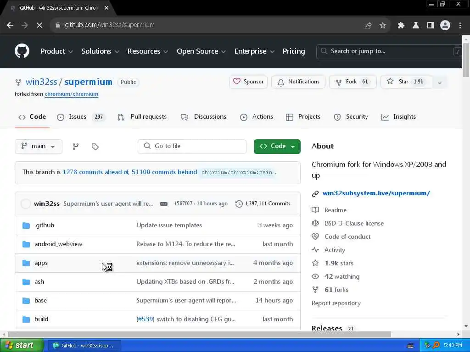Open the Resources menu

147,51
